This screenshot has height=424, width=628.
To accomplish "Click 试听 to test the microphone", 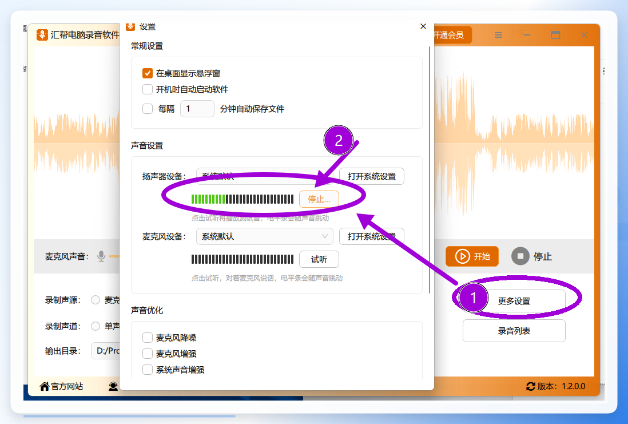I will (x=319, y=259).
